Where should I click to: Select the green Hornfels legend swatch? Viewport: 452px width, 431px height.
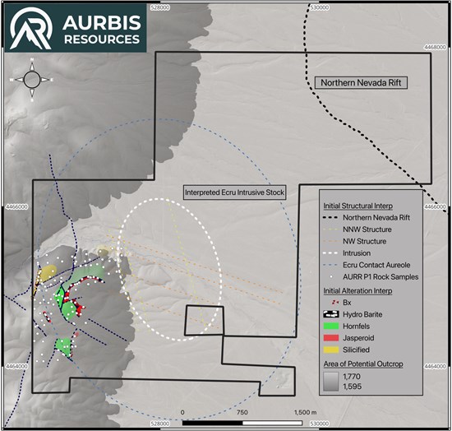(x=331, y=326)
